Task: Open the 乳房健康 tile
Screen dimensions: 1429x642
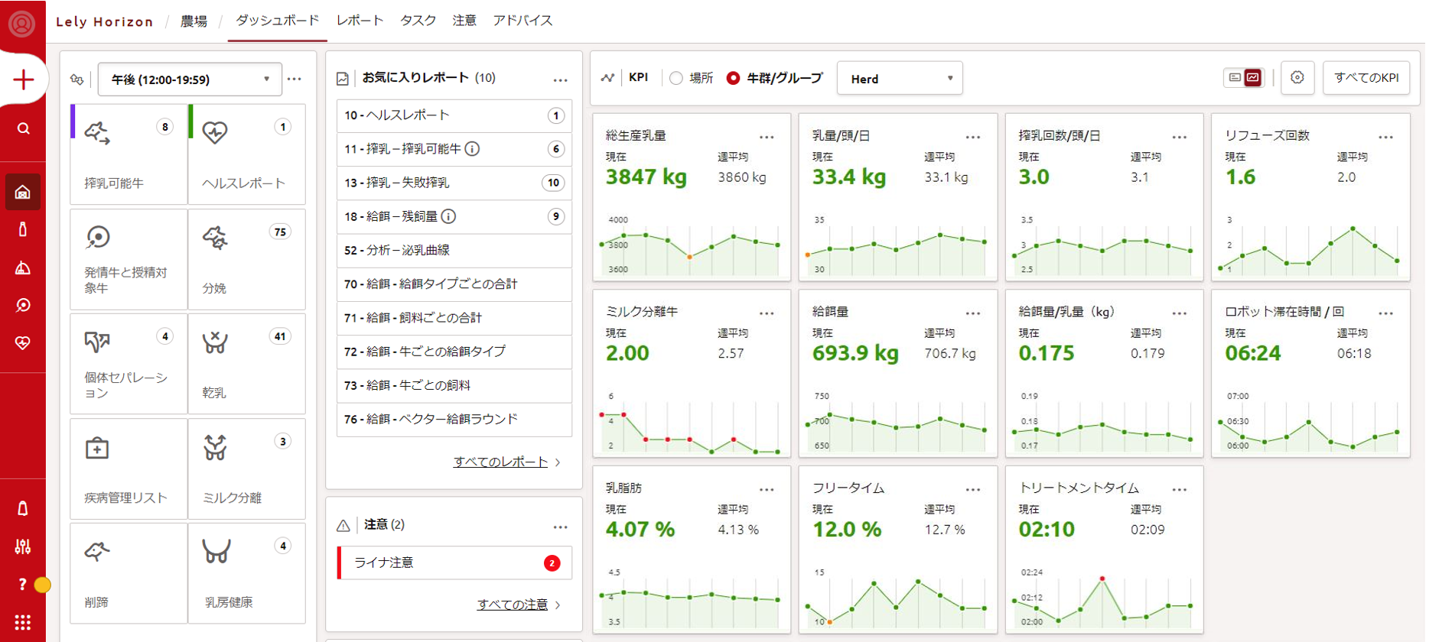Action: (x=246, y=573)
